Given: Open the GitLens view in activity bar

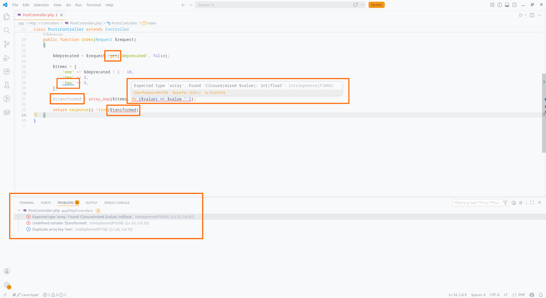Looking at the screenshot, I should 7,99.
